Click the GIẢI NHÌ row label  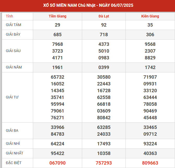coord(13,144)
